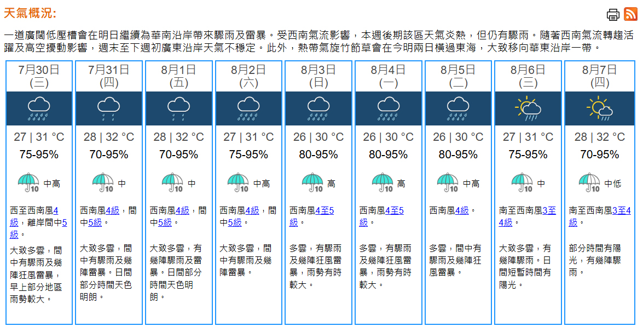Click the printer icon

pos(613,15)
